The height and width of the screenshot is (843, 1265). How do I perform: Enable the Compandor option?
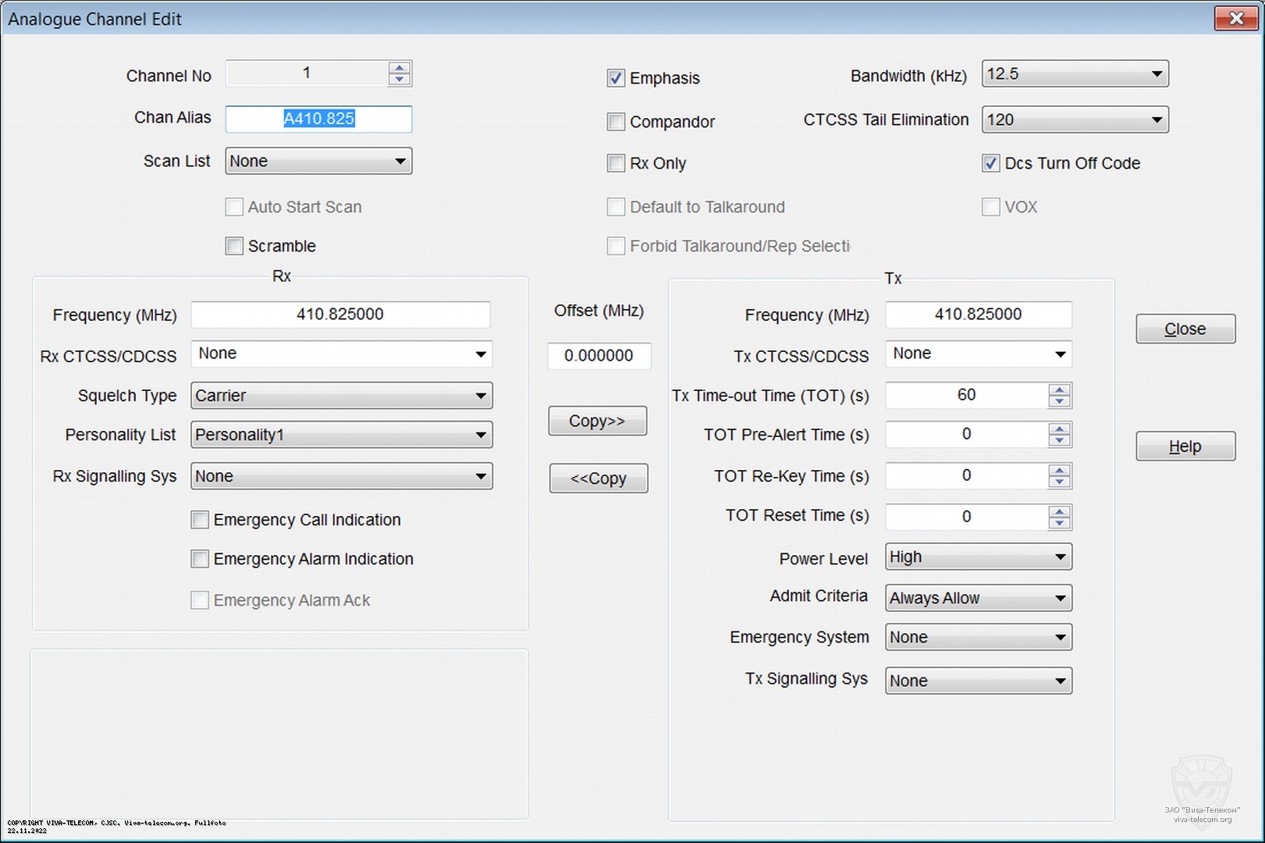tap(616, 122)
